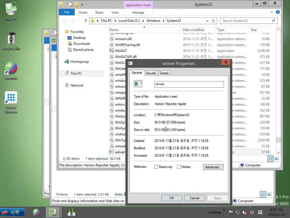
Task: Select the WinSATAPI.dll file
Action: point(125,57)
